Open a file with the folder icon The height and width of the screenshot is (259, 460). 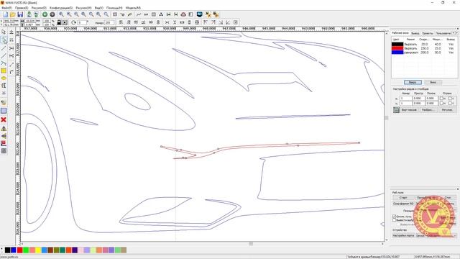coord(13,14)
